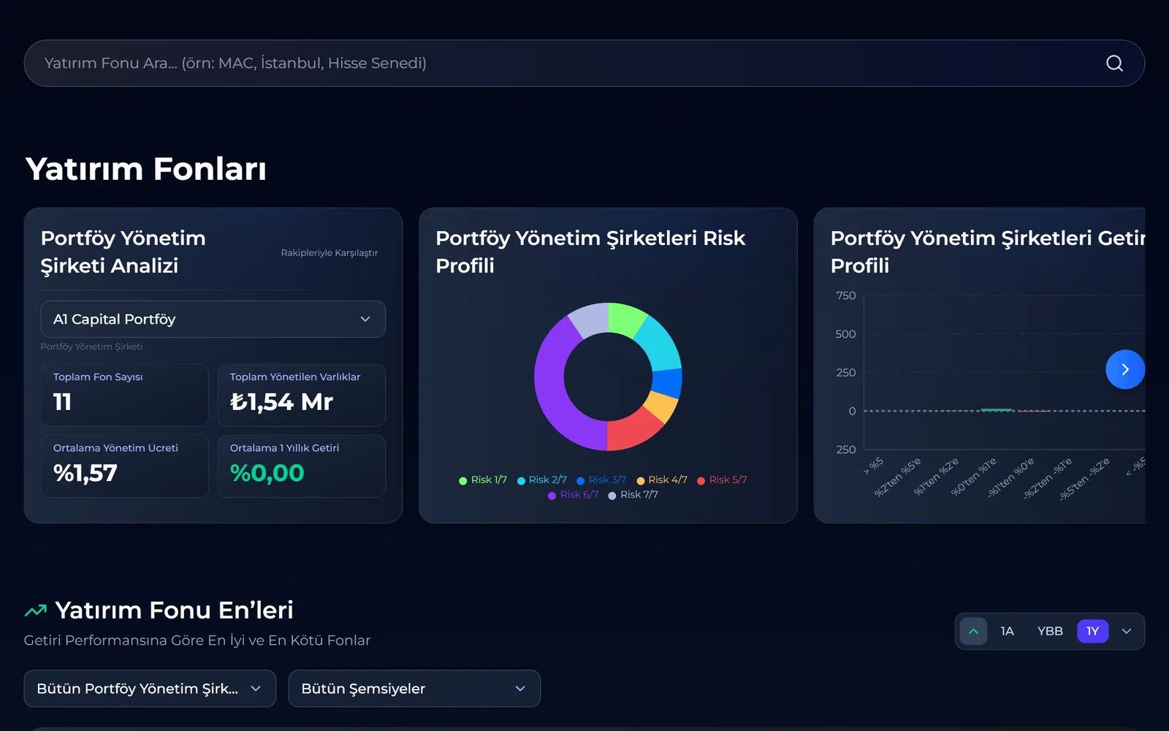Click the trending-up icon beside Yatırım Fonu En'leri
The height and width of the screenshot is (731, 1169).
36,610
